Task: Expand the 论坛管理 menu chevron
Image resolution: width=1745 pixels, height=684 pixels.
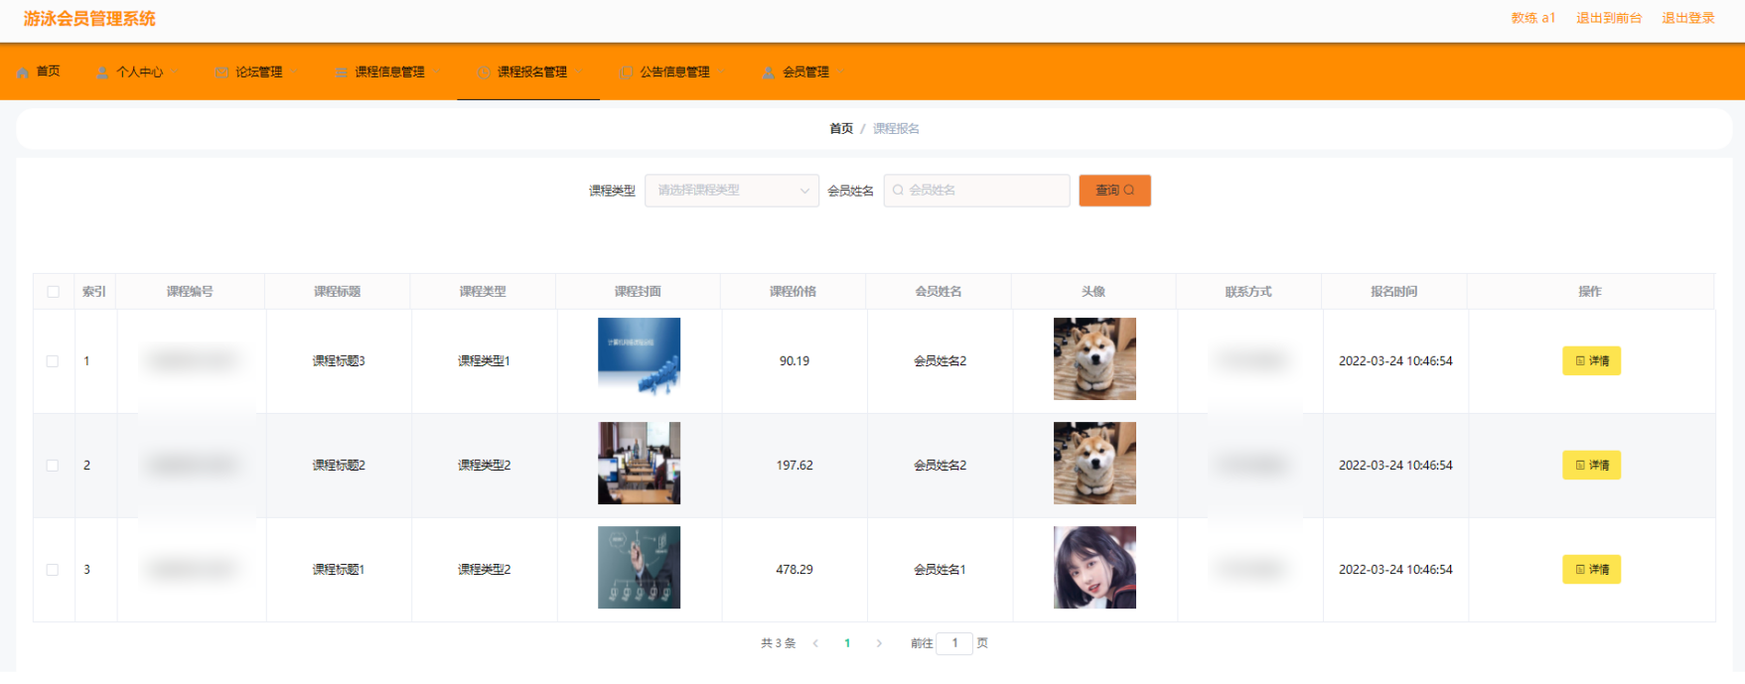Action: click(x=294, y=72)
